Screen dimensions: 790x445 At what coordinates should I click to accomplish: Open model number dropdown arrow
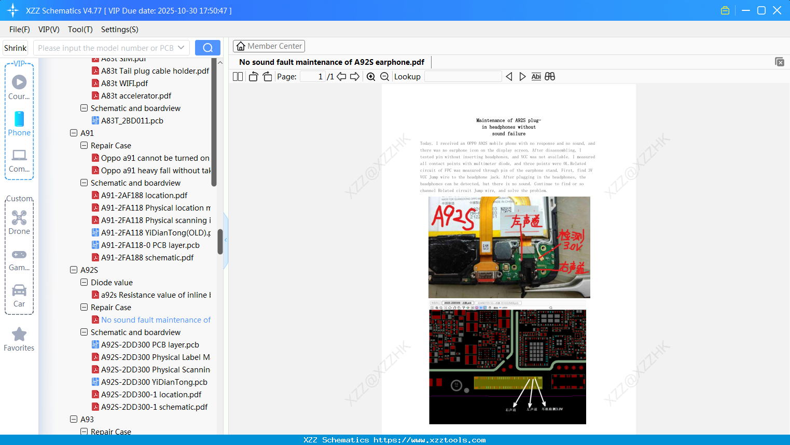click(181, 48)
